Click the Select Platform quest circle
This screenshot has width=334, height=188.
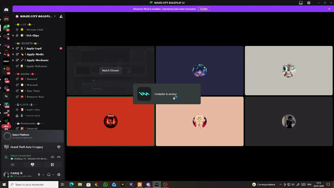coord(7,136)
